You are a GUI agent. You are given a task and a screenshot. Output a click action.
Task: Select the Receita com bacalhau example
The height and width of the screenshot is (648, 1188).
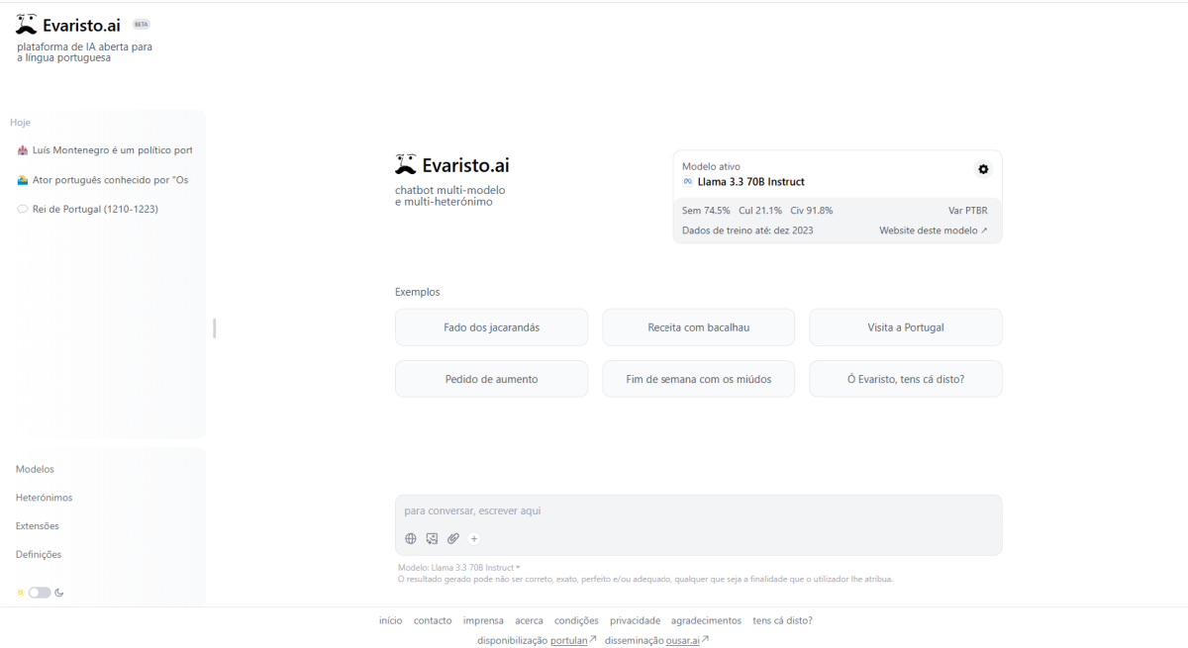698,327
